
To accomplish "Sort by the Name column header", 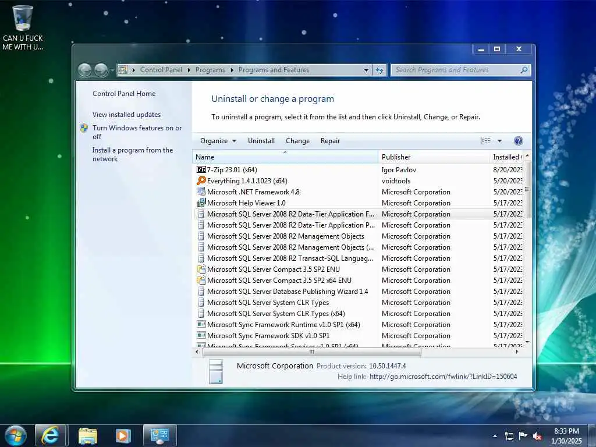I will pos(285,157).
